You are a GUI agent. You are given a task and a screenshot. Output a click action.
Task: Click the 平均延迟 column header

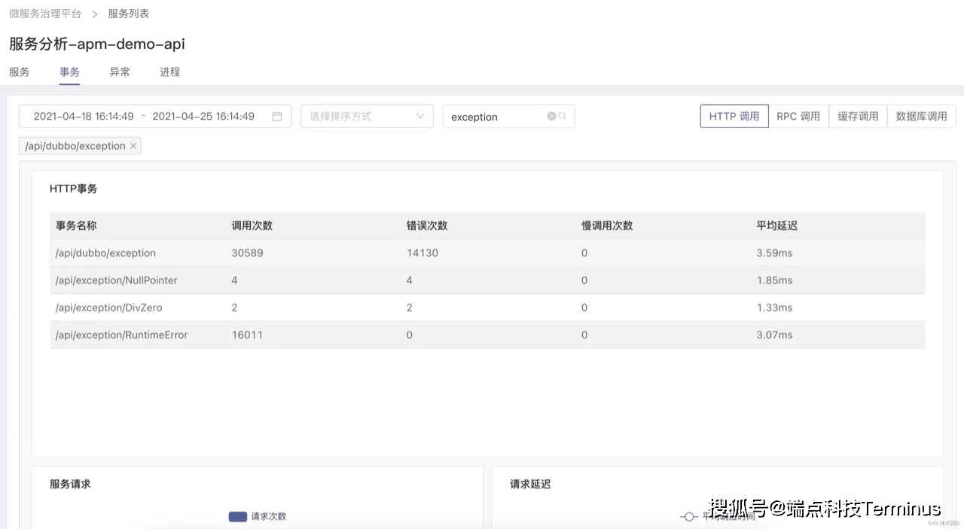click(x=776, y=226)
